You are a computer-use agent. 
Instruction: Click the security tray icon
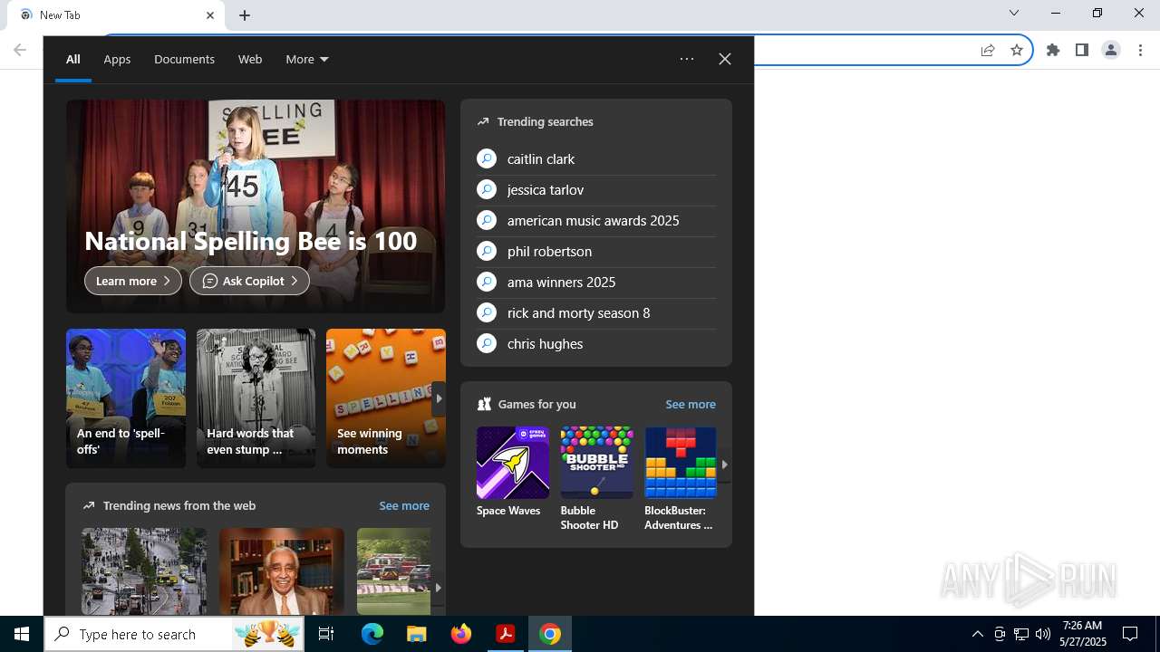point(1000,634)
